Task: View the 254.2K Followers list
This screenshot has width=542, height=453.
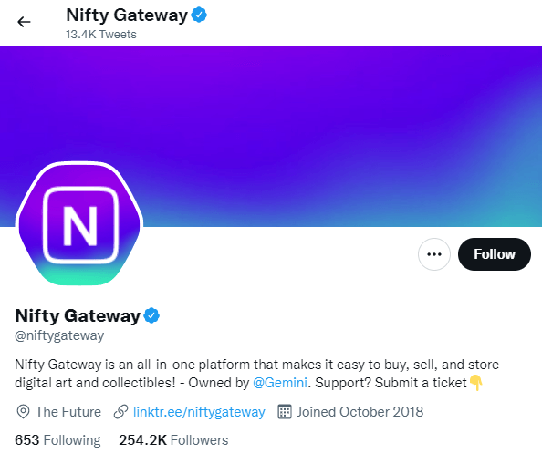Action: [x=173, y=440]
